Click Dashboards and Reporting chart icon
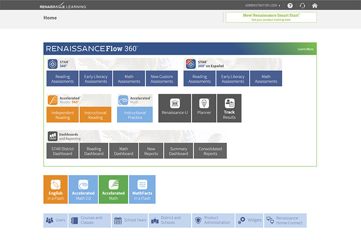The width and height of the screenshot is (361, 240). point(53,136)
